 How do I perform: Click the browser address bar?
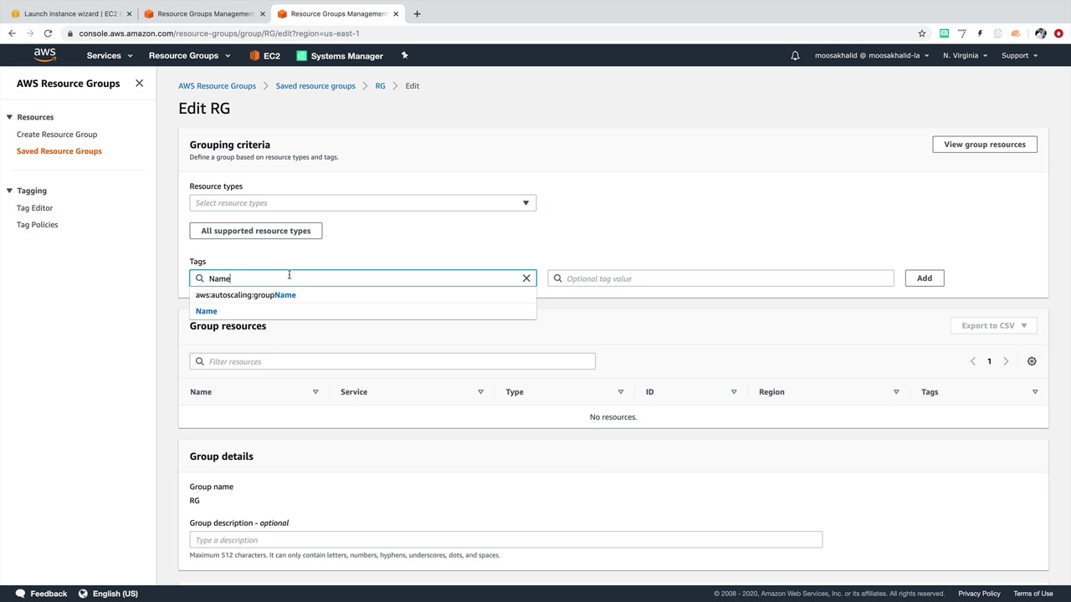[494, 33]
